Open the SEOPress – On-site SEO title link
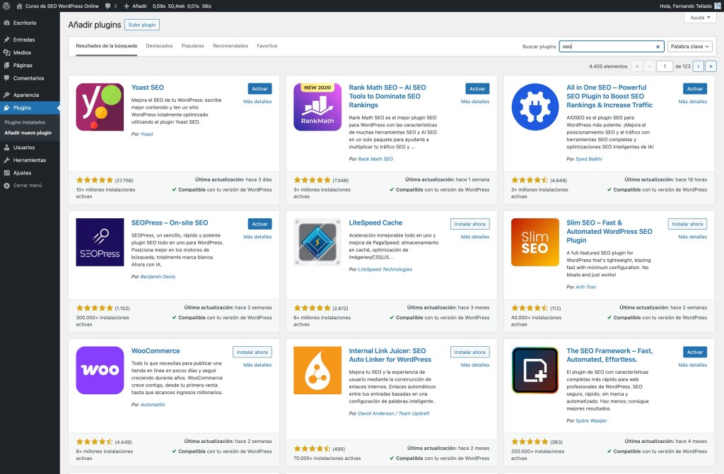 (x=170, y=223)
